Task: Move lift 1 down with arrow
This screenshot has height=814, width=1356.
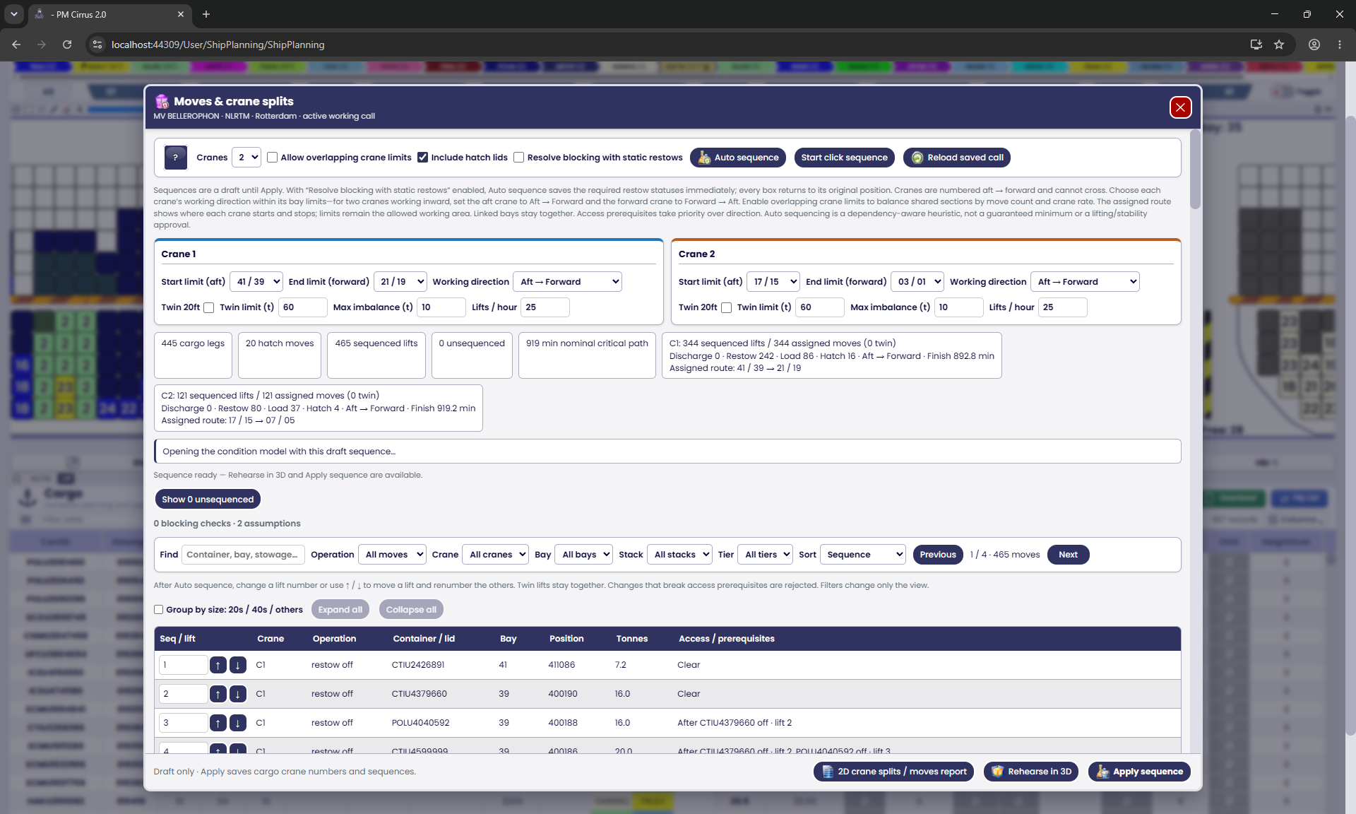Action: pyautogui.click(x=238, y=665)
